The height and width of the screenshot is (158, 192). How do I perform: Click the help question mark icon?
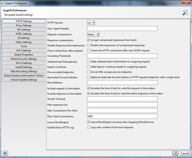(x=5, y=153)
